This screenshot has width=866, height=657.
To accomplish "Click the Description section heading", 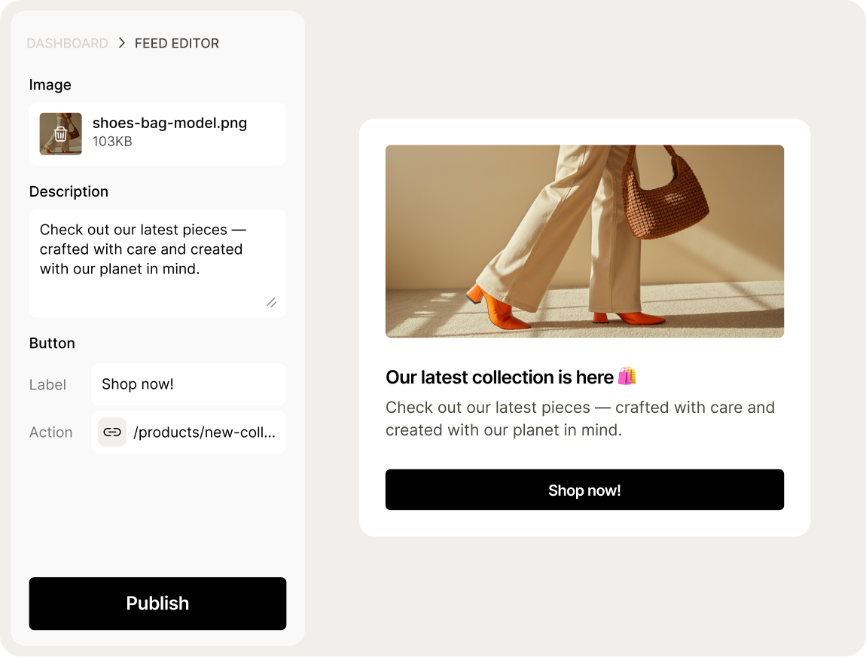I will (x=69, y=192).
